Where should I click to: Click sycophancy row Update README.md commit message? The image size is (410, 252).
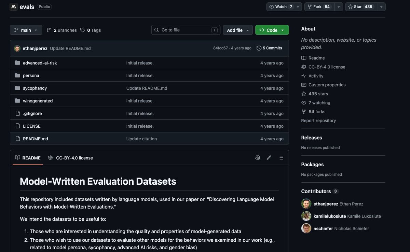pos(147,88)
